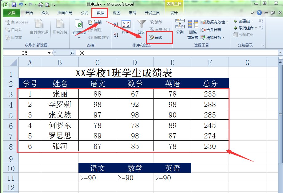Screen dimensions: 283x193
Task: Sort descending with the Z-A icon
Action: (116, 35)
